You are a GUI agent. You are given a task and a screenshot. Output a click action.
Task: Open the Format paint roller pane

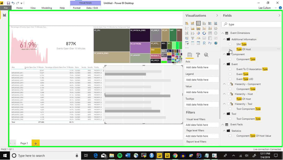pyautogui.click(x=198, y=55)
